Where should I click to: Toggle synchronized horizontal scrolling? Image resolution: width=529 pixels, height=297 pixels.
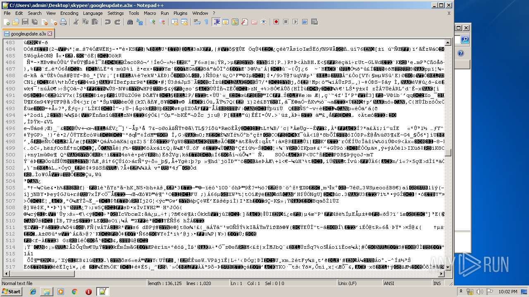[183, 22]
